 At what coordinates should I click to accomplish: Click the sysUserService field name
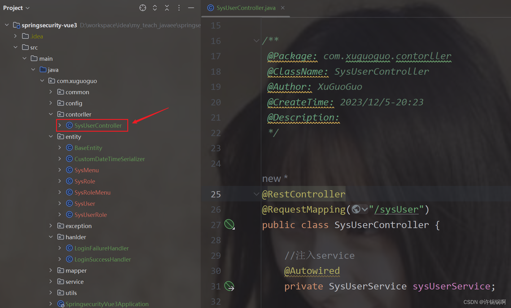(452, 286)
